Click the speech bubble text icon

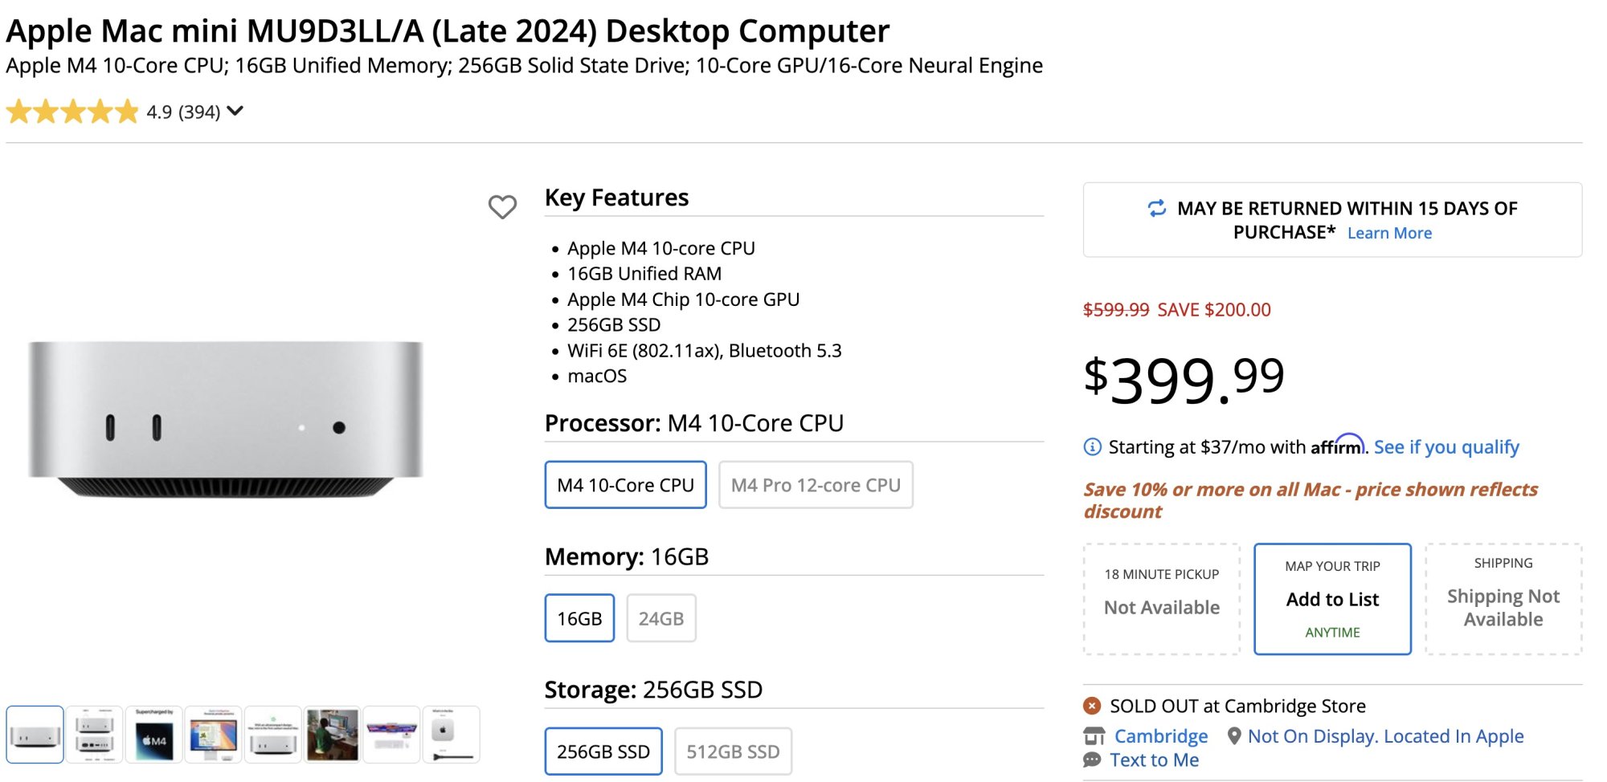(1092, 760)
